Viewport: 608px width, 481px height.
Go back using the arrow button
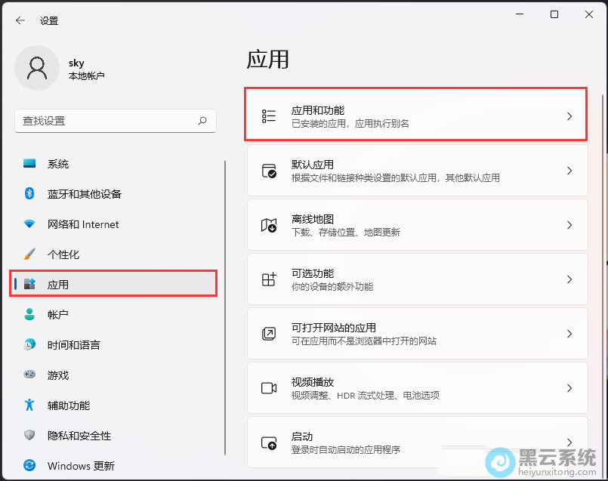(x=20, y=20)
